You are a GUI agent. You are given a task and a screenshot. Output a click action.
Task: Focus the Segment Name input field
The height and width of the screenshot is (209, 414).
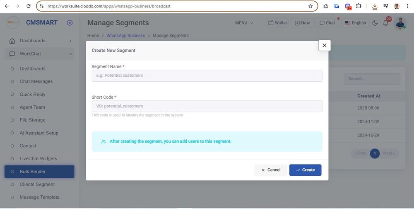pyautogui.click(x=207, y=75)
